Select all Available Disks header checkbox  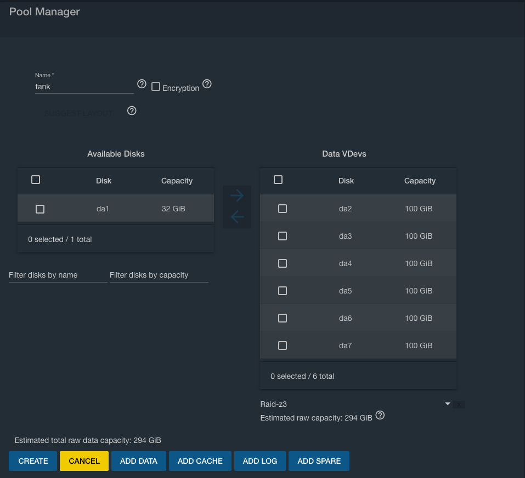coord(36,180)
